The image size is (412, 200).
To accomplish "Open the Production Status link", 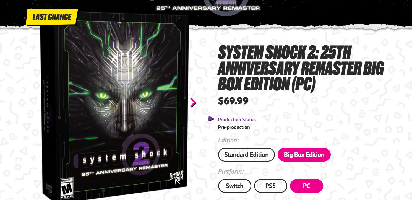I will (237, 120).
